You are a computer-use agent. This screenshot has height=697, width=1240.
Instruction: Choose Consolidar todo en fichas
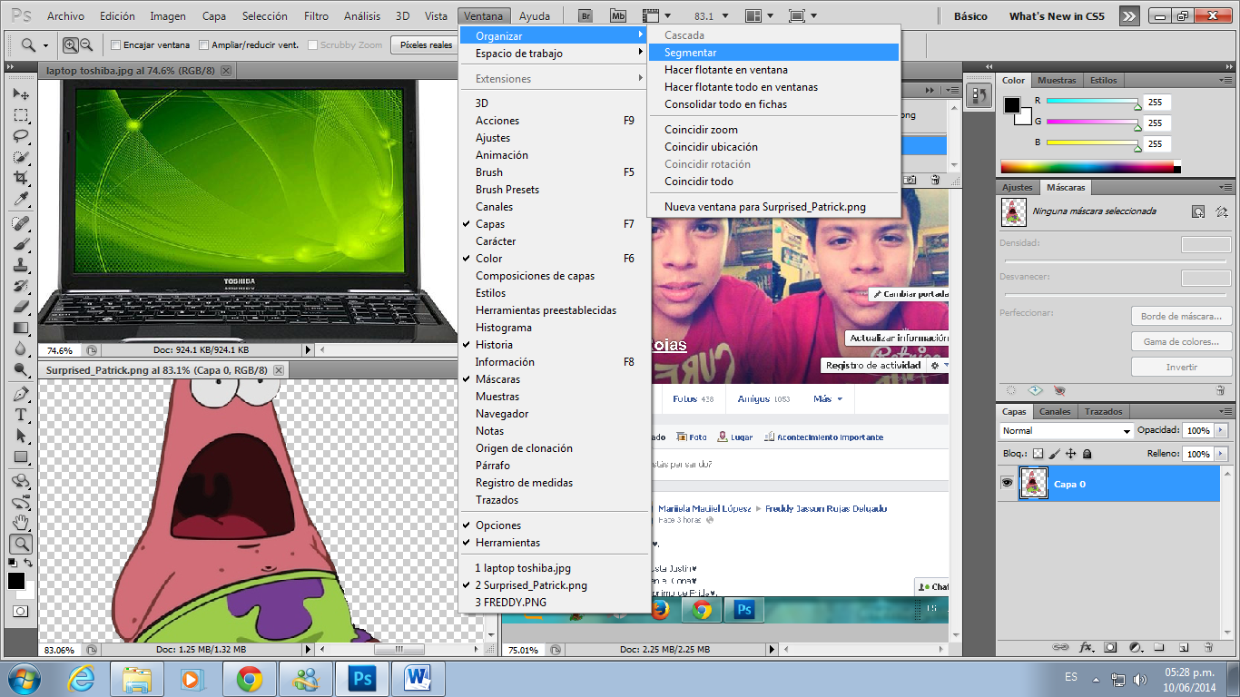(773, 104)
